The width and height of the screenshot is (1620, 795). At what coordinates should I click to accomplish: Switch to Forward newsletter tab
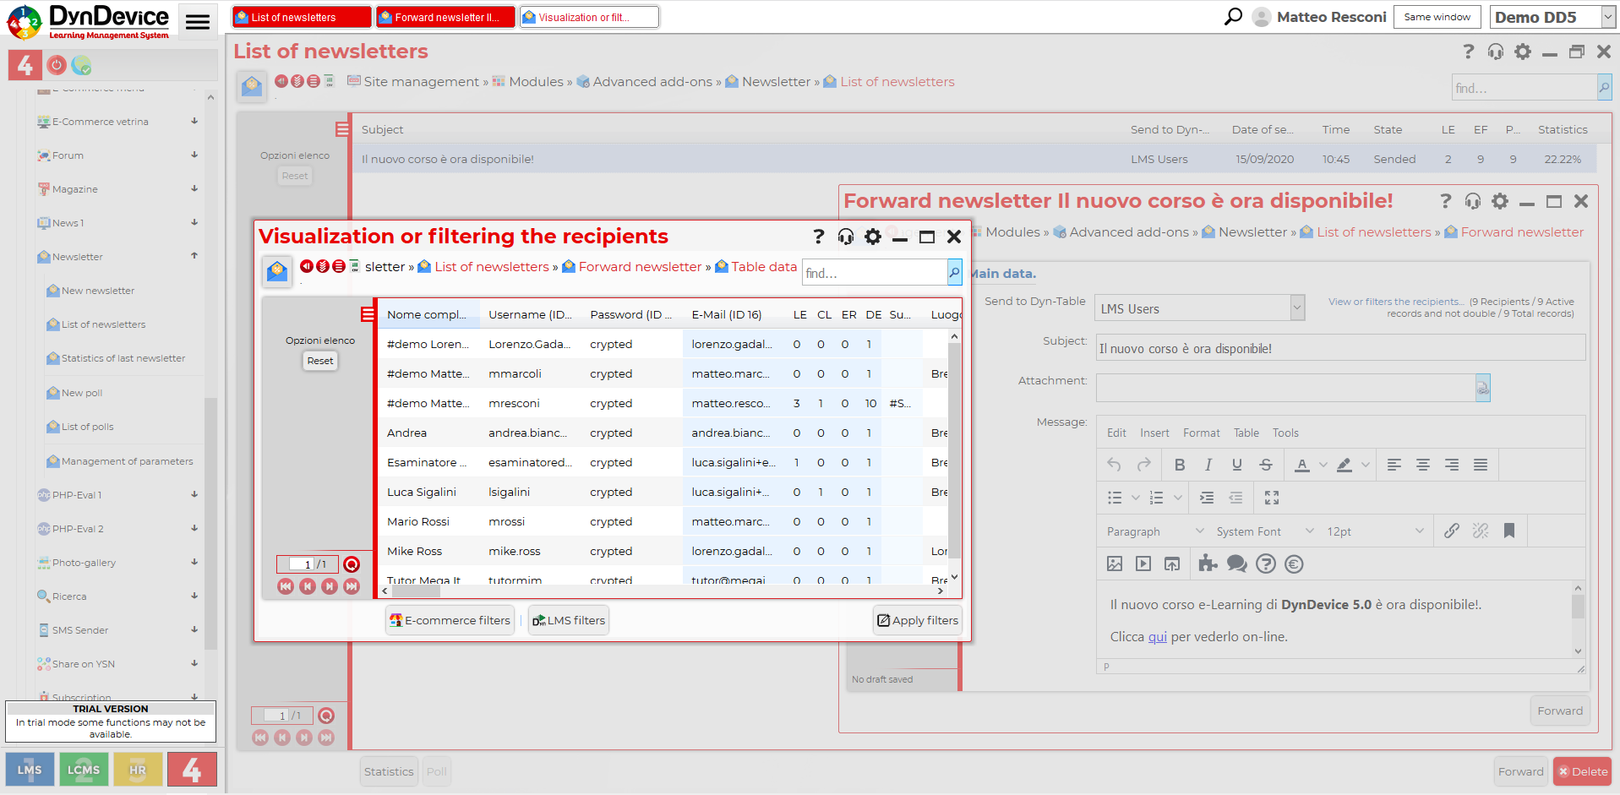pyautogui.click(x=445, y=17)
